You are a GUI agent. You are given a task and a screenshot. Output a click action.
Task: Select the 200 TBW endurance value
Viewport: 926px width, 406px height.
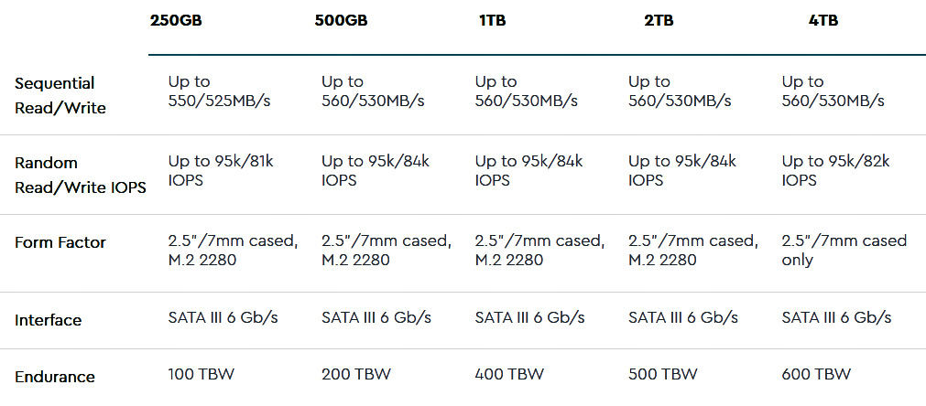(356, 374)
